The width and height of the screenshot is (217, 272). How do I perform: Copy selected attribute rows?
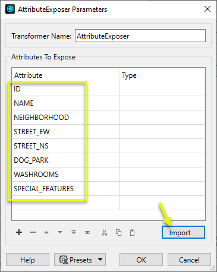click(x=118, y=233)
